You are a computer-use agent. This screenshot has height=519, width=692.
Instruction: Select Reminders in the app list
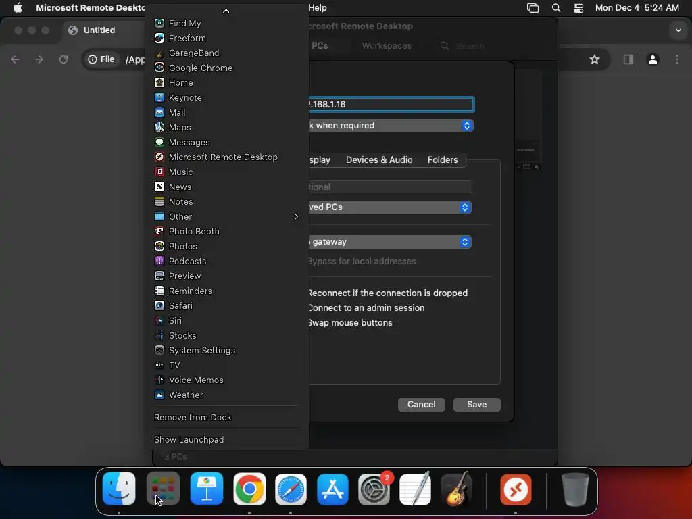coord(226,291)
